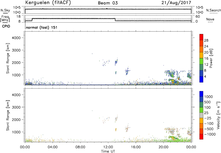Click the right-side Nave axis value 60
Image resolution: width=221 pixels, height=153 pixels.
click(x=198, y=17)
